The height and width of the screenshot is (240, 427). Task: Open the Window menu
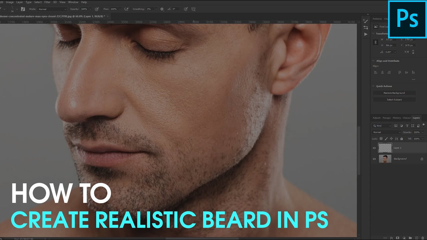coord(73,2)
